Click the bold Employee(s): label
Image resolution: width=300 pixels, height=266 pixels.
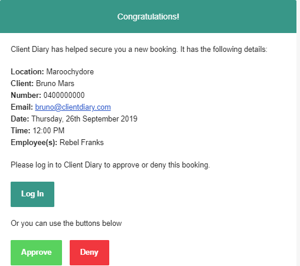(x=34, y=143)
